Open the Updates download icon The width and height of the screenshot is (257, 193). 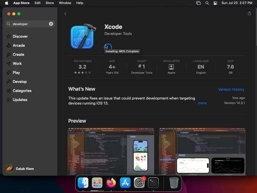coord(9,100)
